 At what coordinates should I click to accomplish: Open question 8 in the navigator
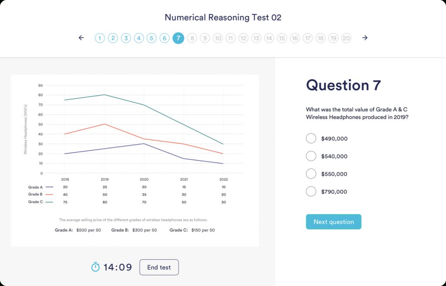[x=192, y=38]
